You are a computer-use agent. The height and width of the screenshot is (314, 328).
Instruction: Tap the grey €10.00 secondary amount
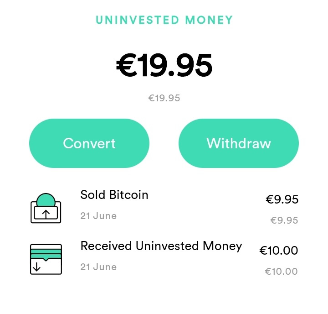pos(282,272)
